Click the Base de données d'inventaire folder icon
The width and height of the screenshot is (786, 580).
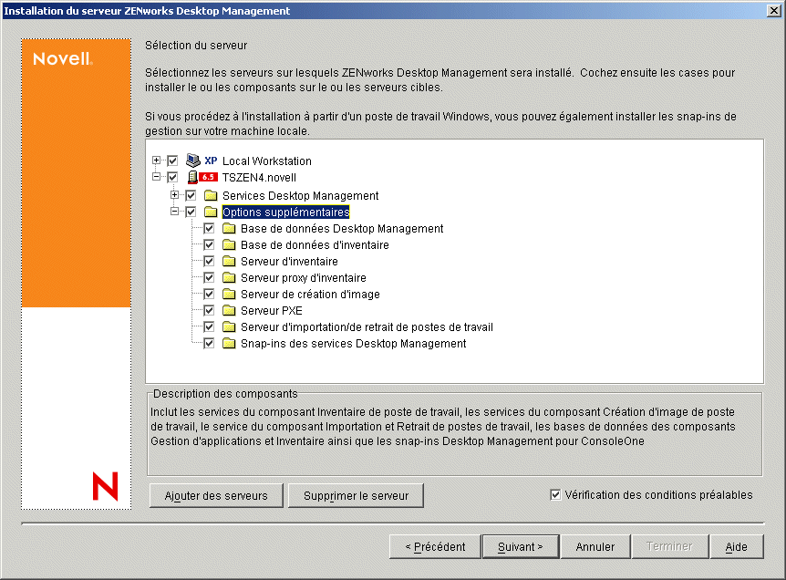230,244
